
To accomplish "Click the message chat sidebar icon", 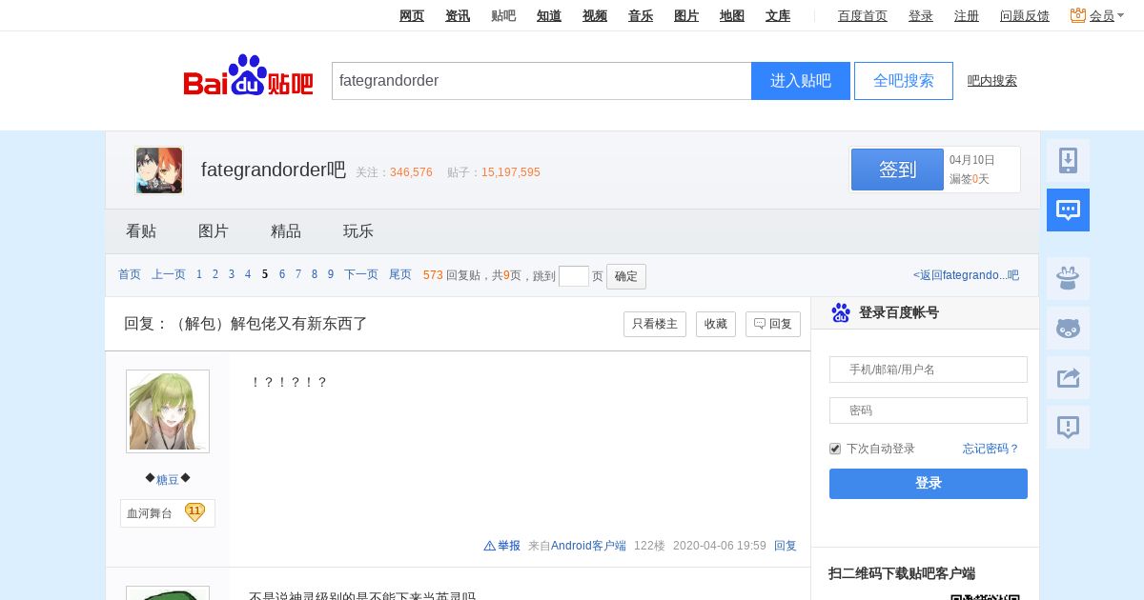I will [x=1068, y=210].
